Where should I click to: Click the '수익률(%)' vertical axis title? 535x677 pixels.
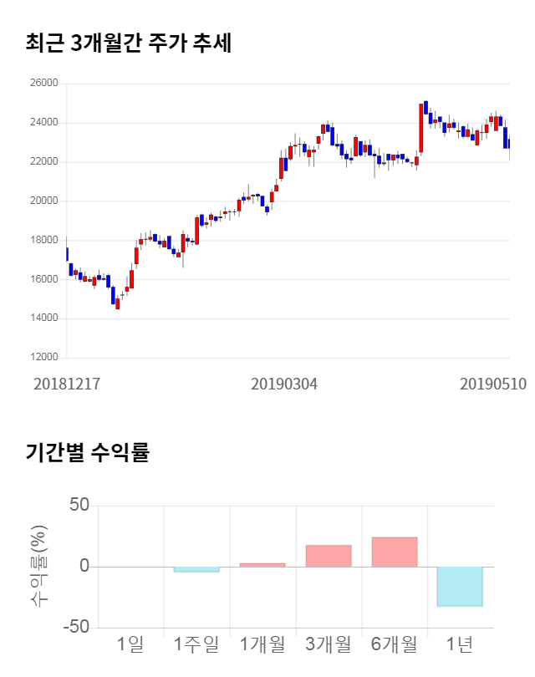38,566
